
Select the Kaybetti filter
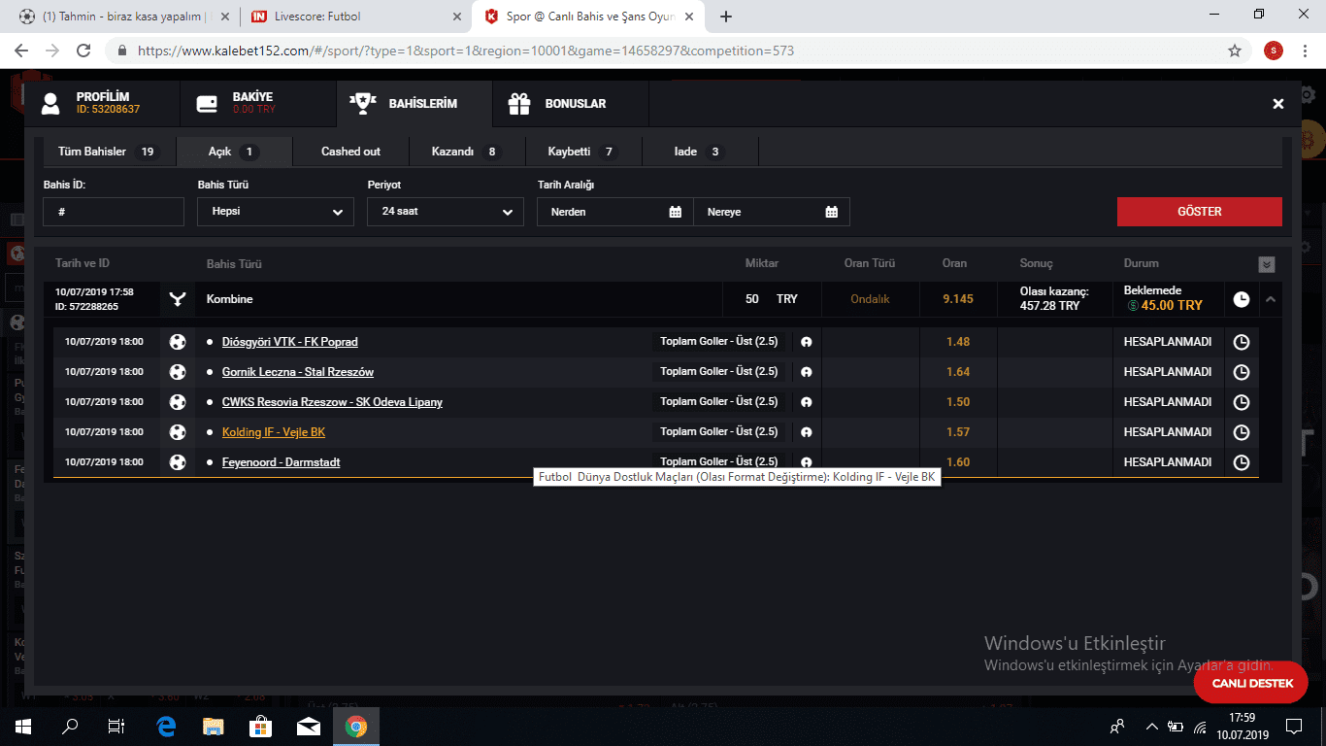coord(583,152)
